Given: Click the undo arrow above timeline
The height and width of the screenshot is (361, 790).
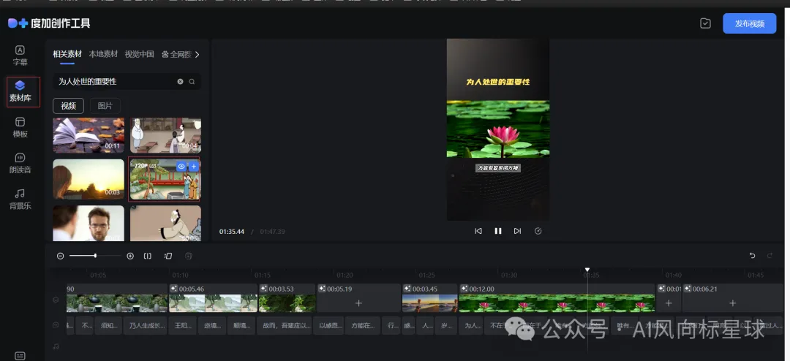Looking at the screenshot, I should [x=752, y=256].
